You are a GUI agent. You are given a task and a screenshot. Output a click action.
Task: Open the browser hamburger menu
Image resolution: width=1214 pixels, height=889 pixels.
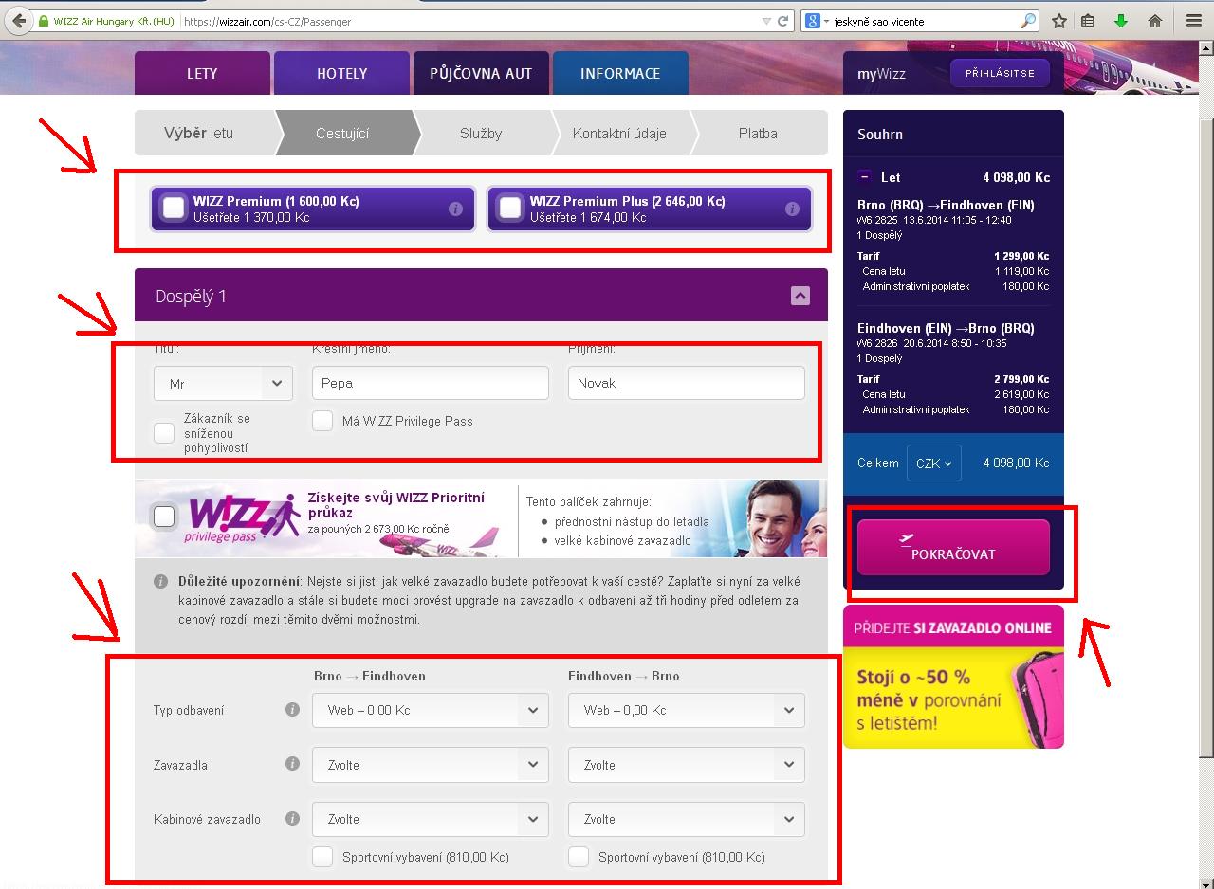[x=1194, y=21]
